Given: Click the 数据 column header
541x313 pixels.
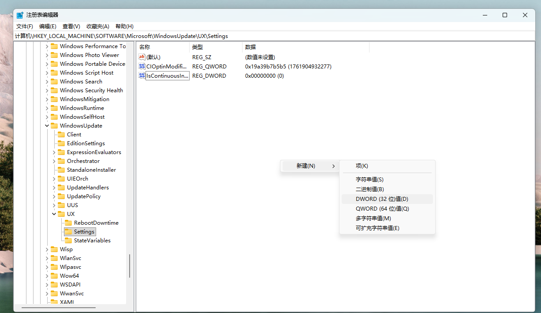Looking at the screenshot, I should (306, 47).
